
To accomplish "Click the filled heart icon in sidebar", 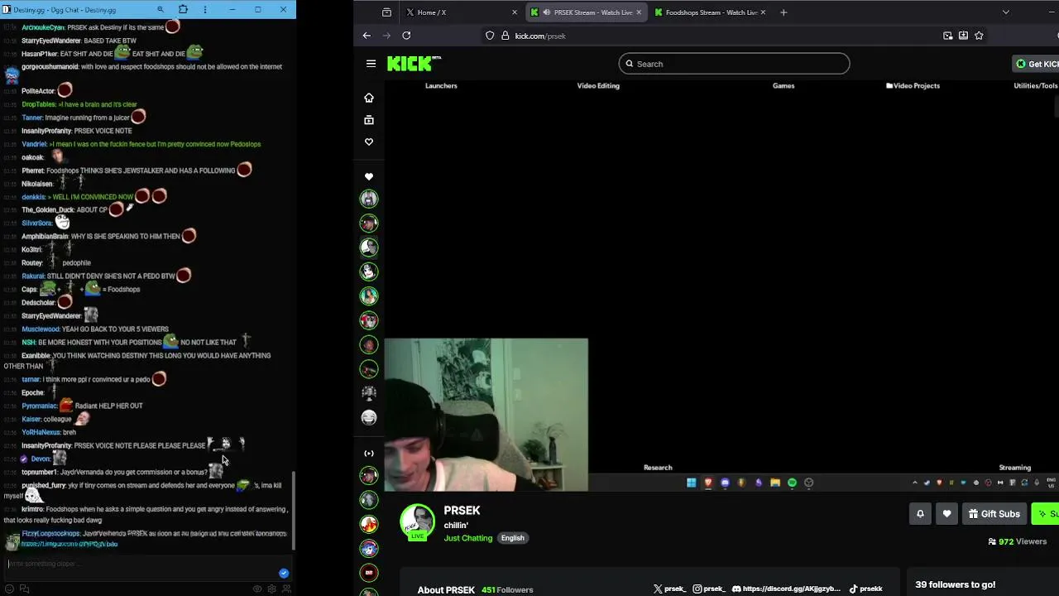I will tap(369, 176).
